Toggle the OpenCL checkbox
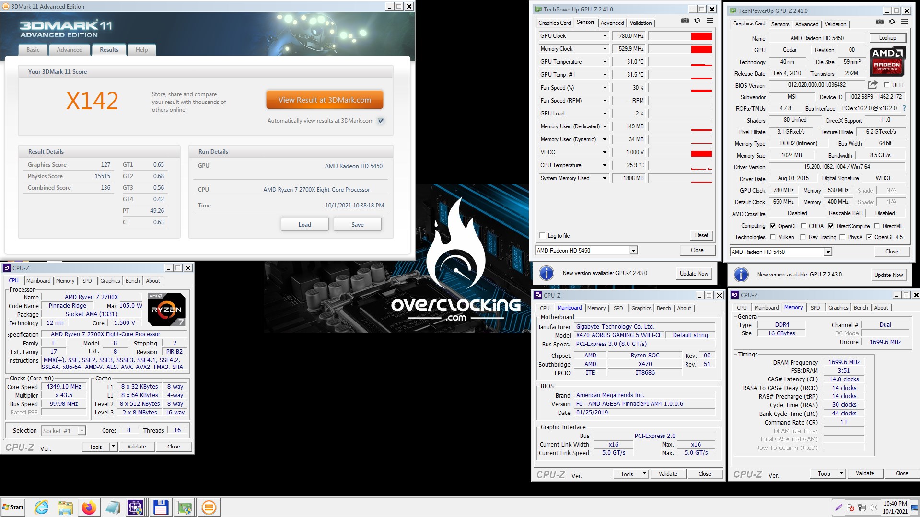The image size is (920, 517). pos(773,226)
